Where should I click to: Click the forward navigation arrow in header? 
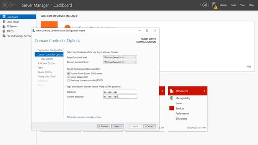[11, 5]
